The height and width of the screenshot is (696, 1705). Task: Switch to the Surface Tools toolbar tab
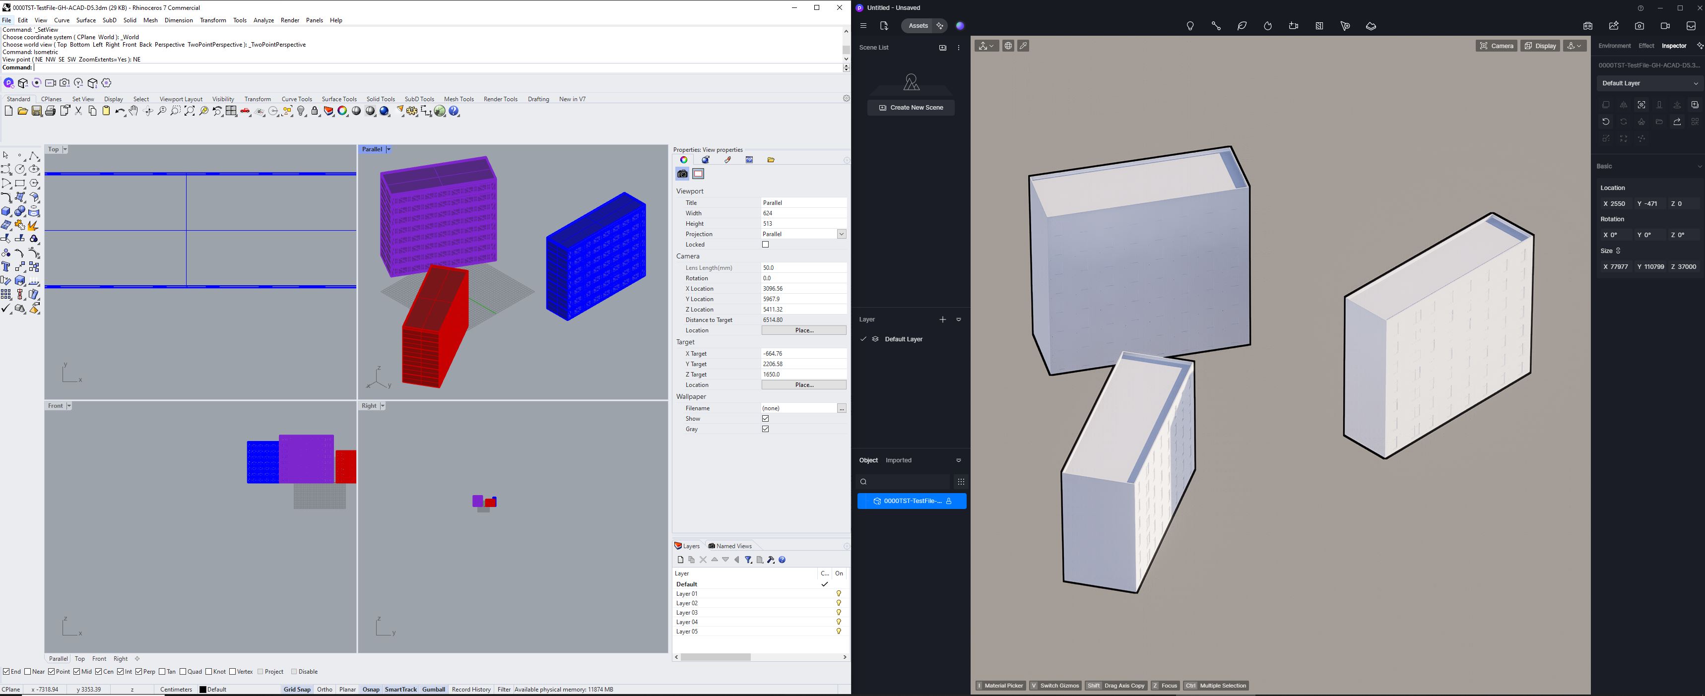(x=339, y=99)
